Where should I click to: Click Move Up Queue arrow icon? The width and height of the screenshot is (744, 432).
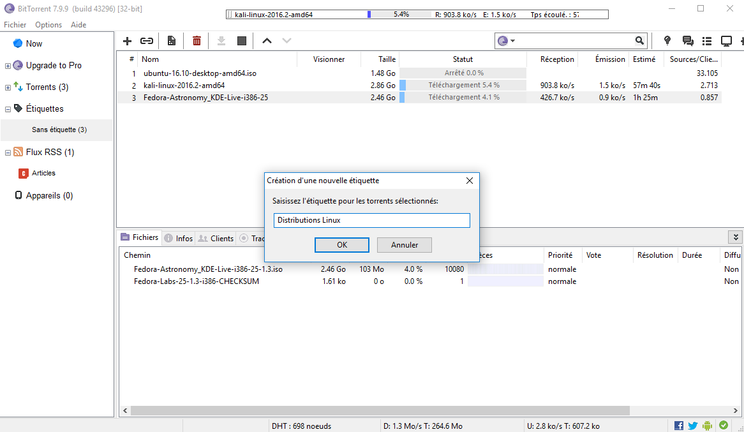tap(267, 41)
